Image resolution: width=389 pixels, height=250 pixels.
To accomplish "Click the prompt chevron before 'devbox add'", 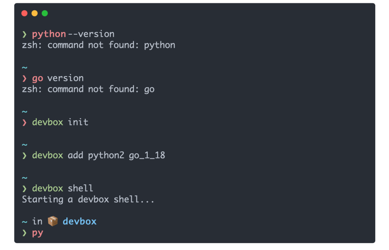I will click(x=24, y=155).
